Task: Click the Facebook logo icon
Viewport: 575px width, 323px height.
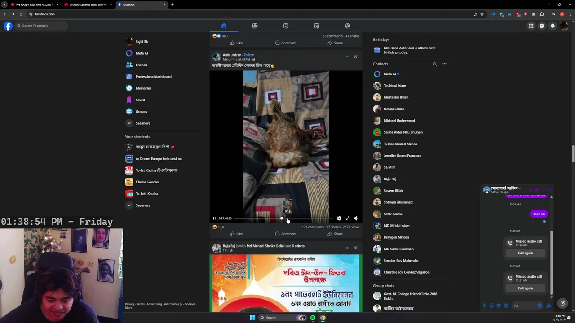Action: click(x=8, y=26)
